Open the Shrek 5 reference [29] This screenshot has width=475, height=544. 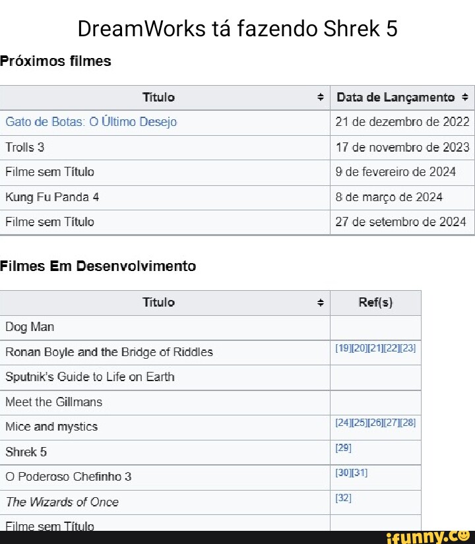point(343,448)
